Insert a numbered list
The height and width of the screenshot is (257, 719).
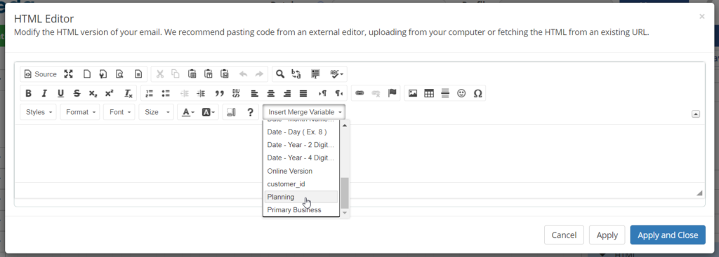tap(149, 93)
